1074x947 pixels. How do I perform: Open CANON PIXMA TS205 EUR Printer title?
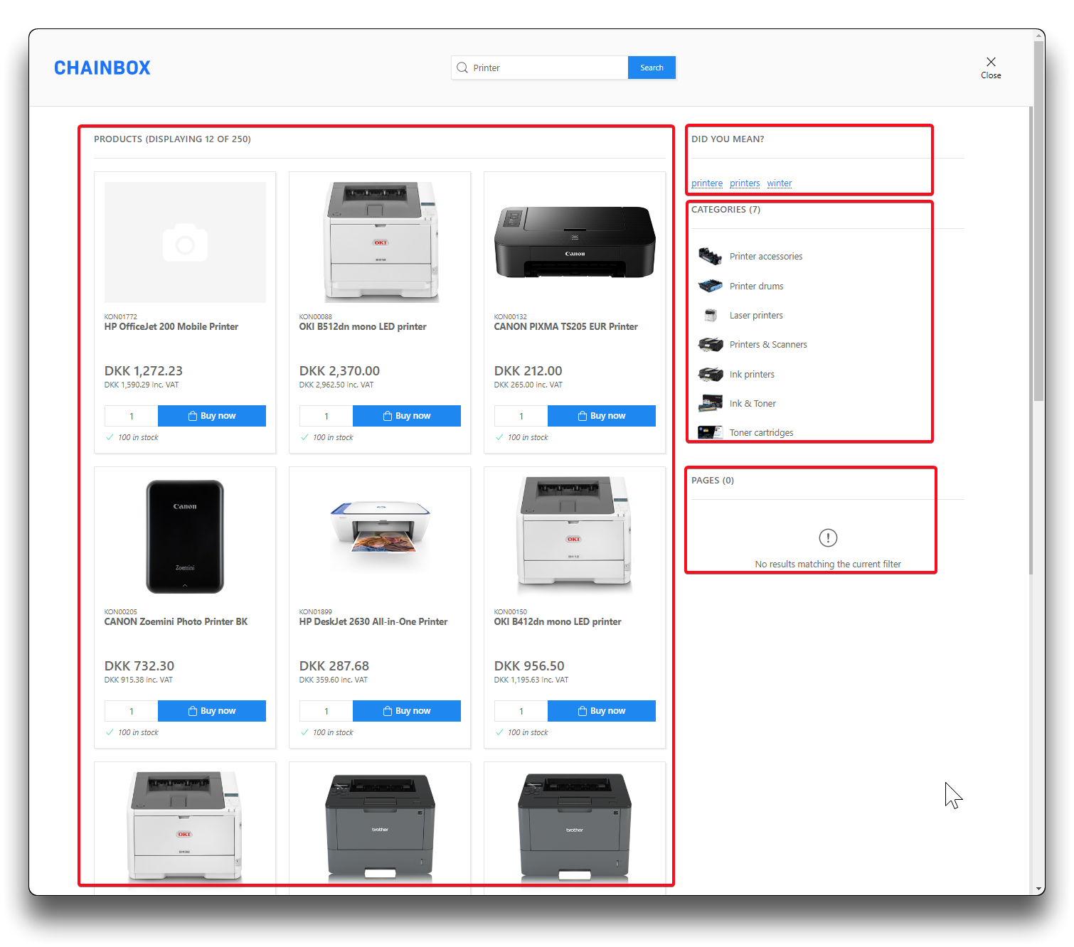(566, 327)
